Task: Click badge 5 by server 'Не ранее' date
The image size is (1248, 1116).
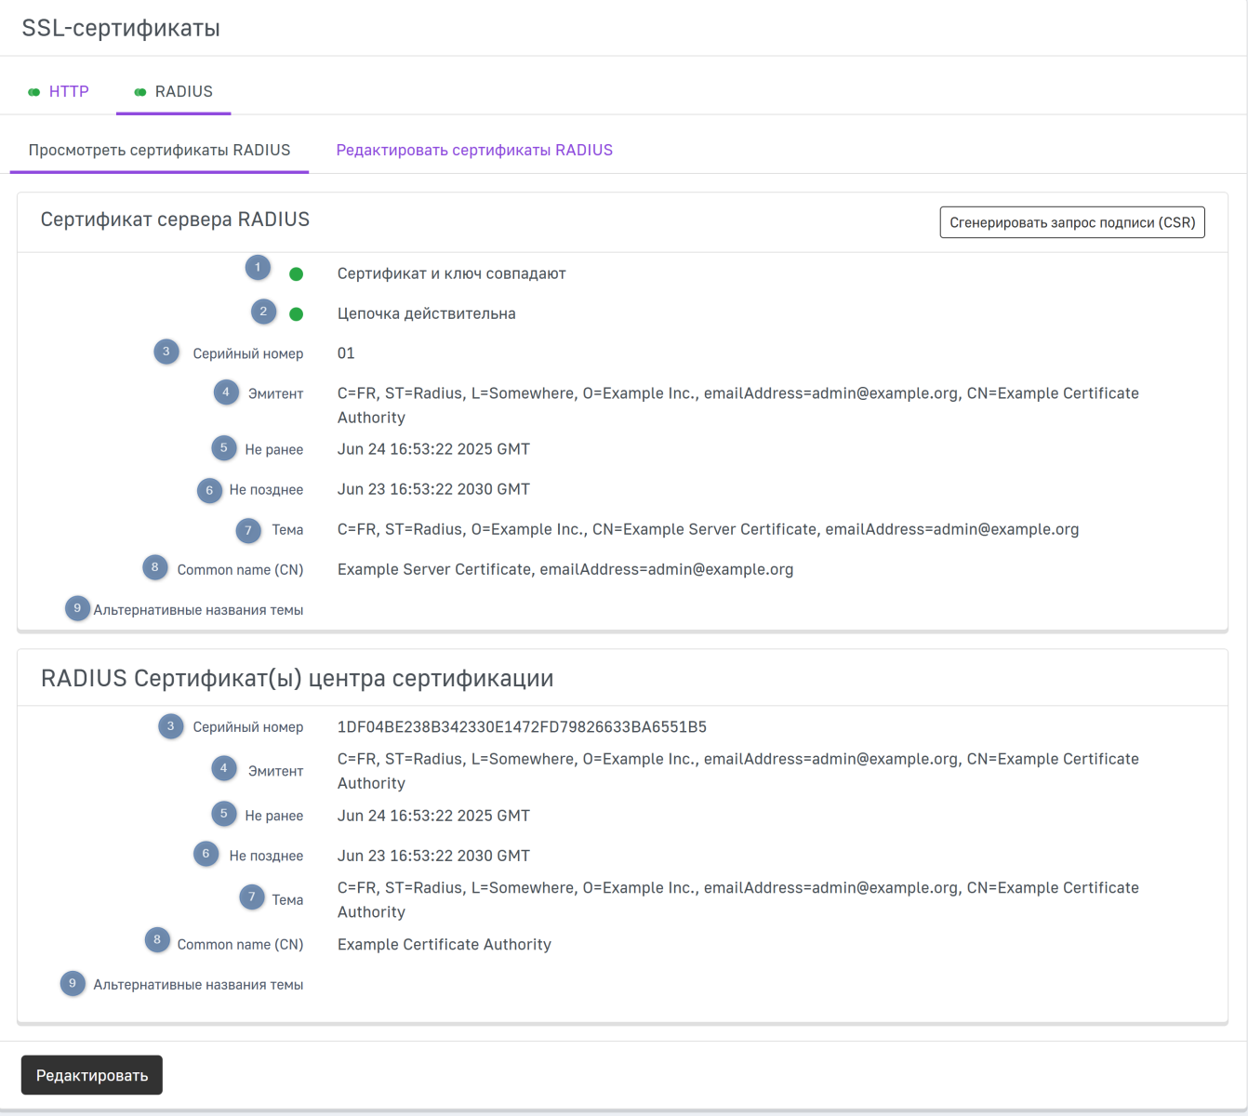Action: (x=224, y=448)
